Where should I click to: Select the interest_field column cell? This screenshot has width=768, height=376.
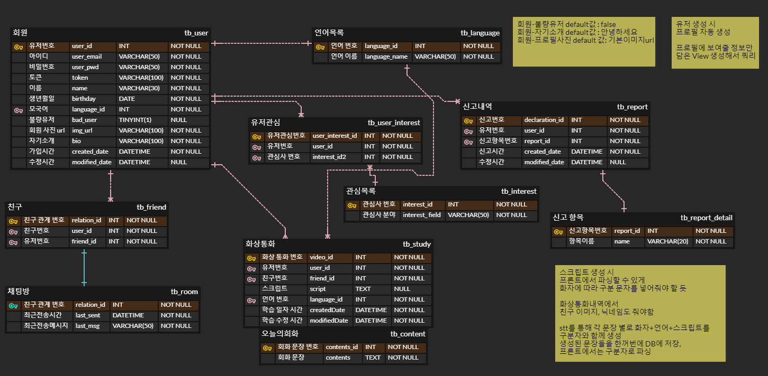click(422, 215)
